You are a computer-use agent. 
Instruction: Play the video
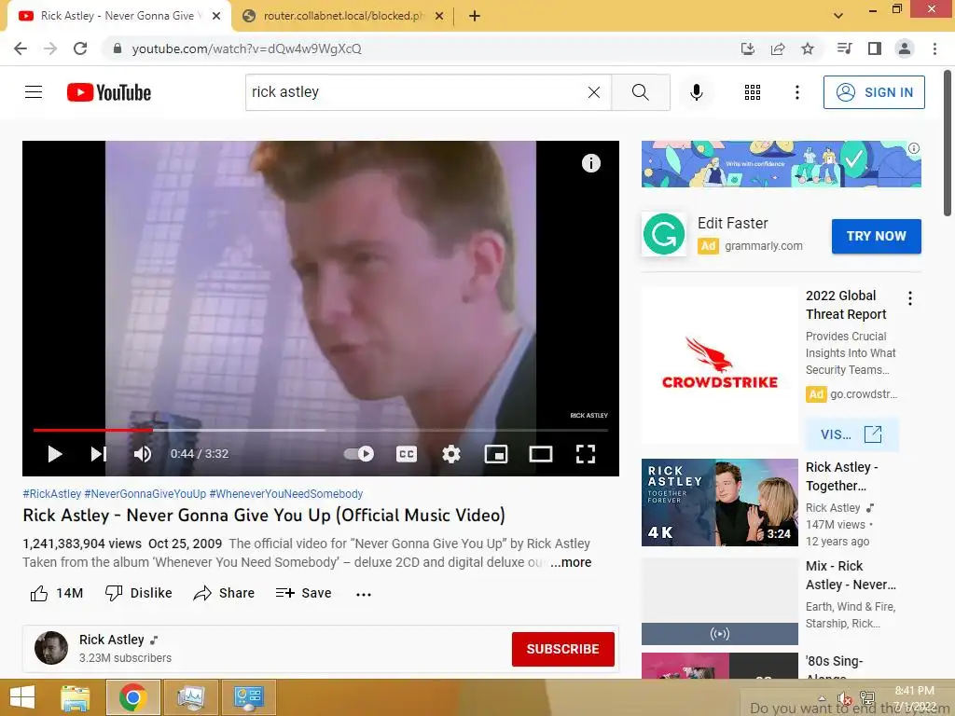55,454
